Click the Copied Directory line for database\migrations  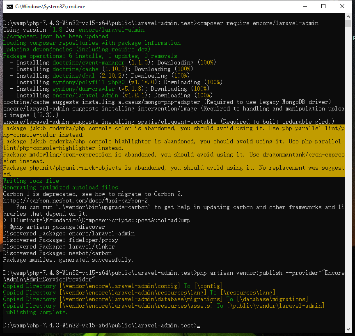pos(156,299)
